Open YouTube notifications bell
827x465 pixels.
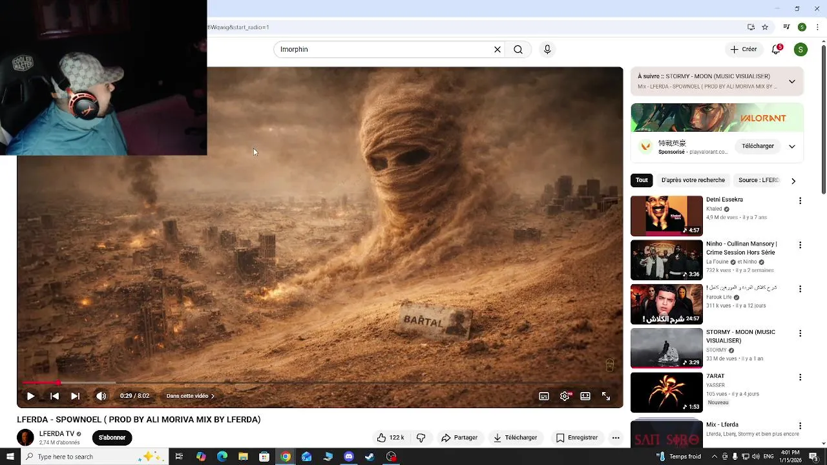pyautogui.click(x=777, y=49)
